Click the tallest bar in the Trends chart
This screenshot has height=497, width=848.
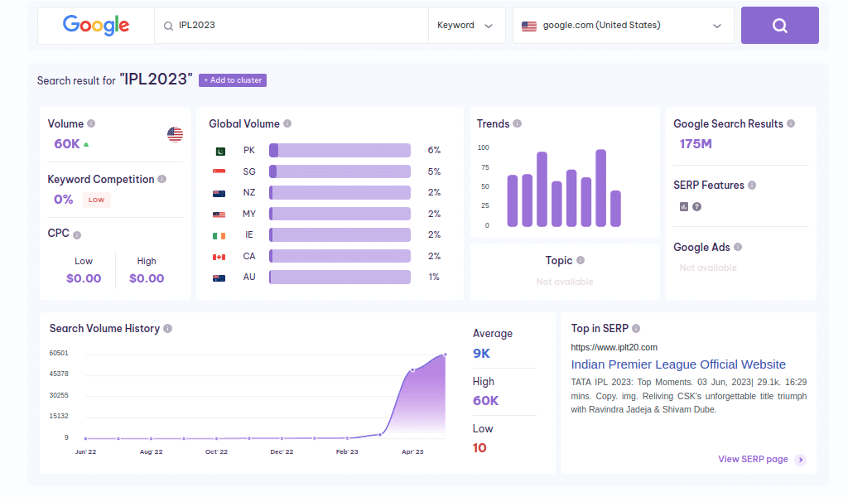tap(600, 188)
